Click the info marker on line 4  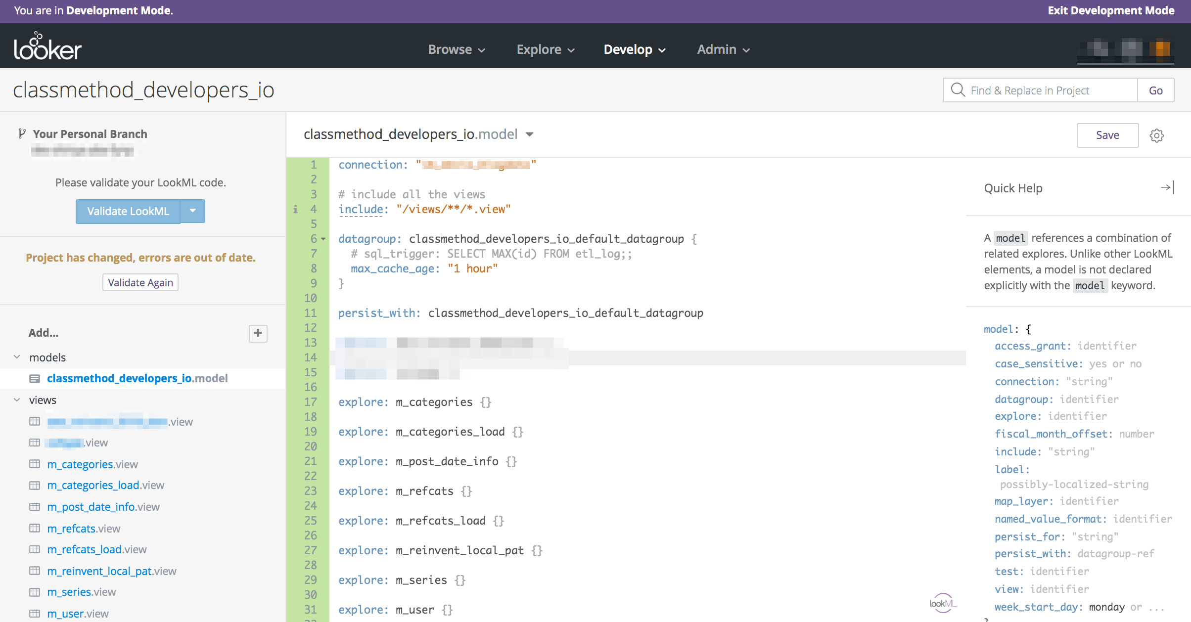coord(295,210)
